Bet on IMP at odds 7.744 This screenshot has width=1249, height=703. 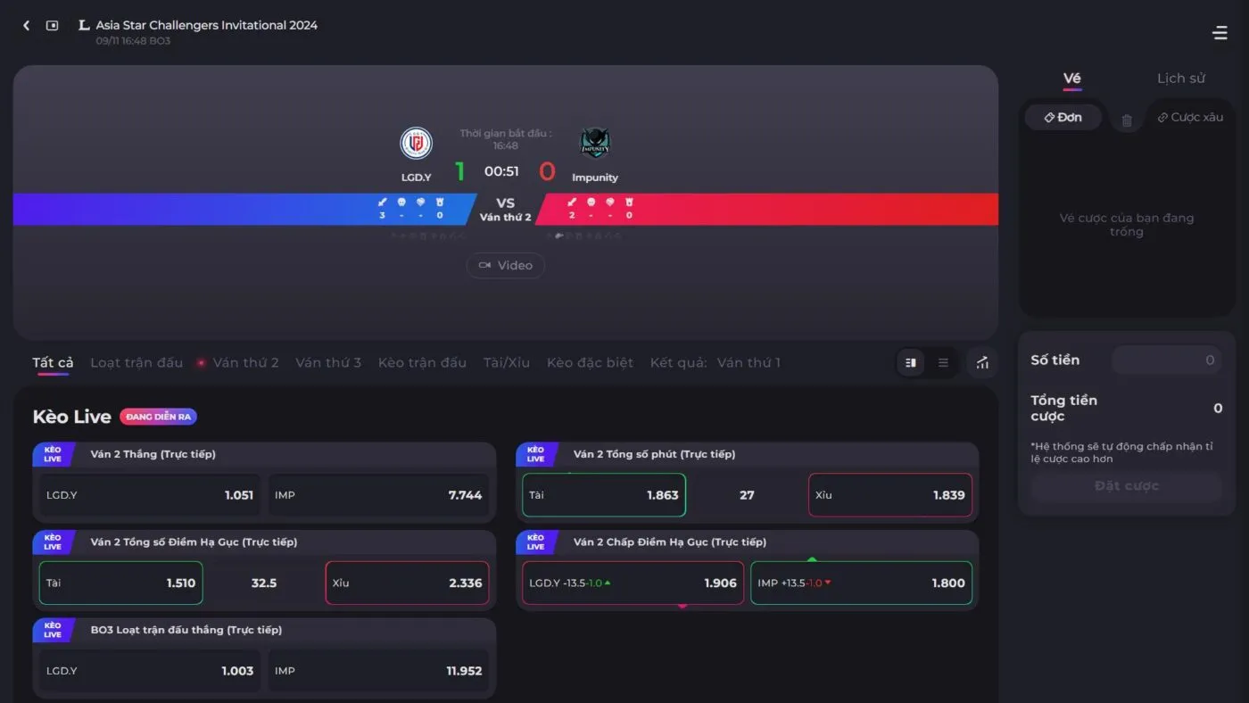pos(378,495)
